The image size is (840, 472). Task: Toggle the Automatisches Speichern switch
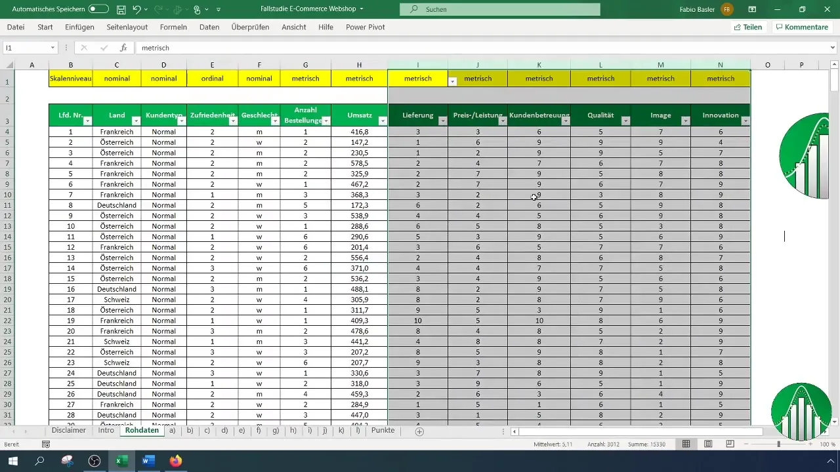coord(98,9)
